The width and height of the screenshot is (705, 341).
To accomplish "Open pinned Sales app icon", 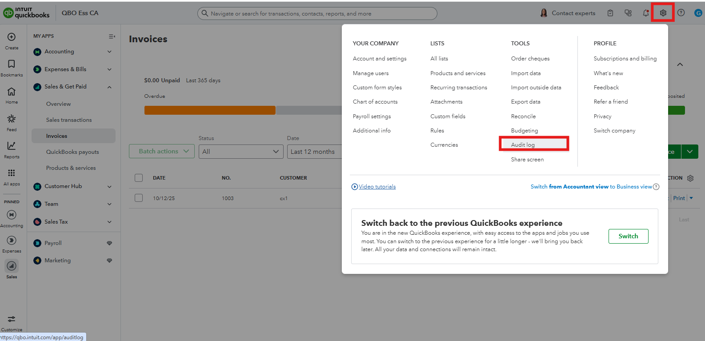I will (12, 266).
